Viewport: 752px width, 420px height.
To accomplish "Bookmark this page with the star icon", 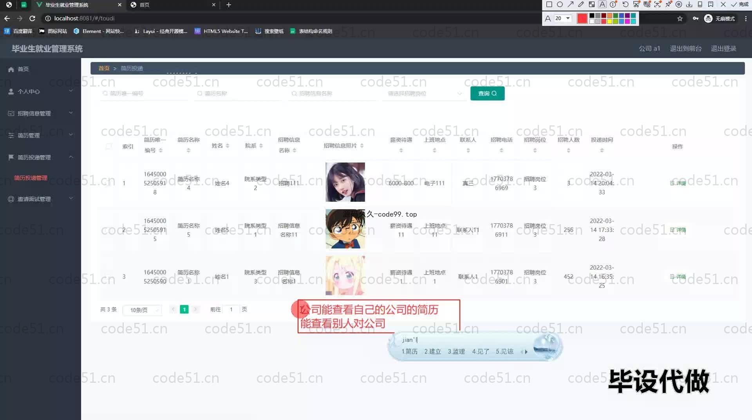I will pyautogui.click(x=680, y=18).
